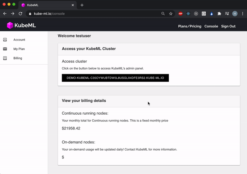247x174 pixels.
Task: Click the On-demand nodes label
Action: coord(78,142)
